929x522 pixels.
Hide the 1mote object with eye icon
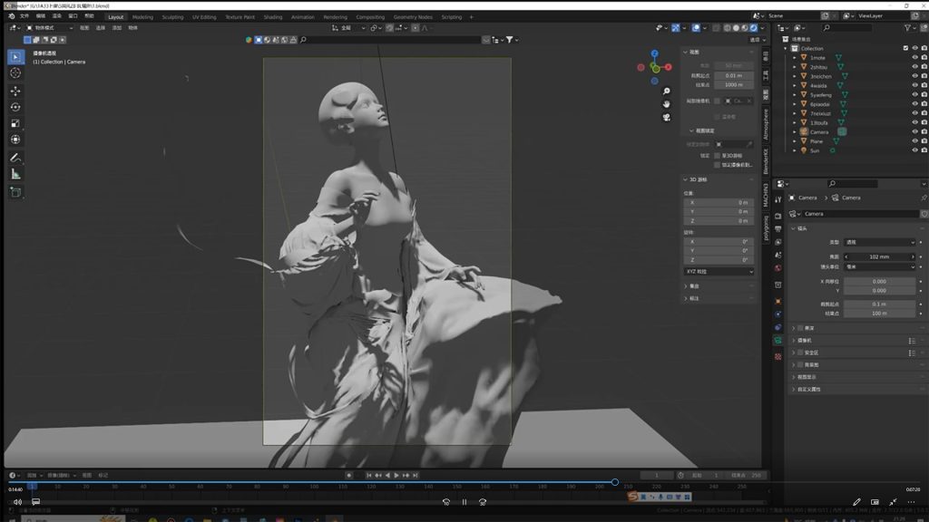tap(914, 58)
